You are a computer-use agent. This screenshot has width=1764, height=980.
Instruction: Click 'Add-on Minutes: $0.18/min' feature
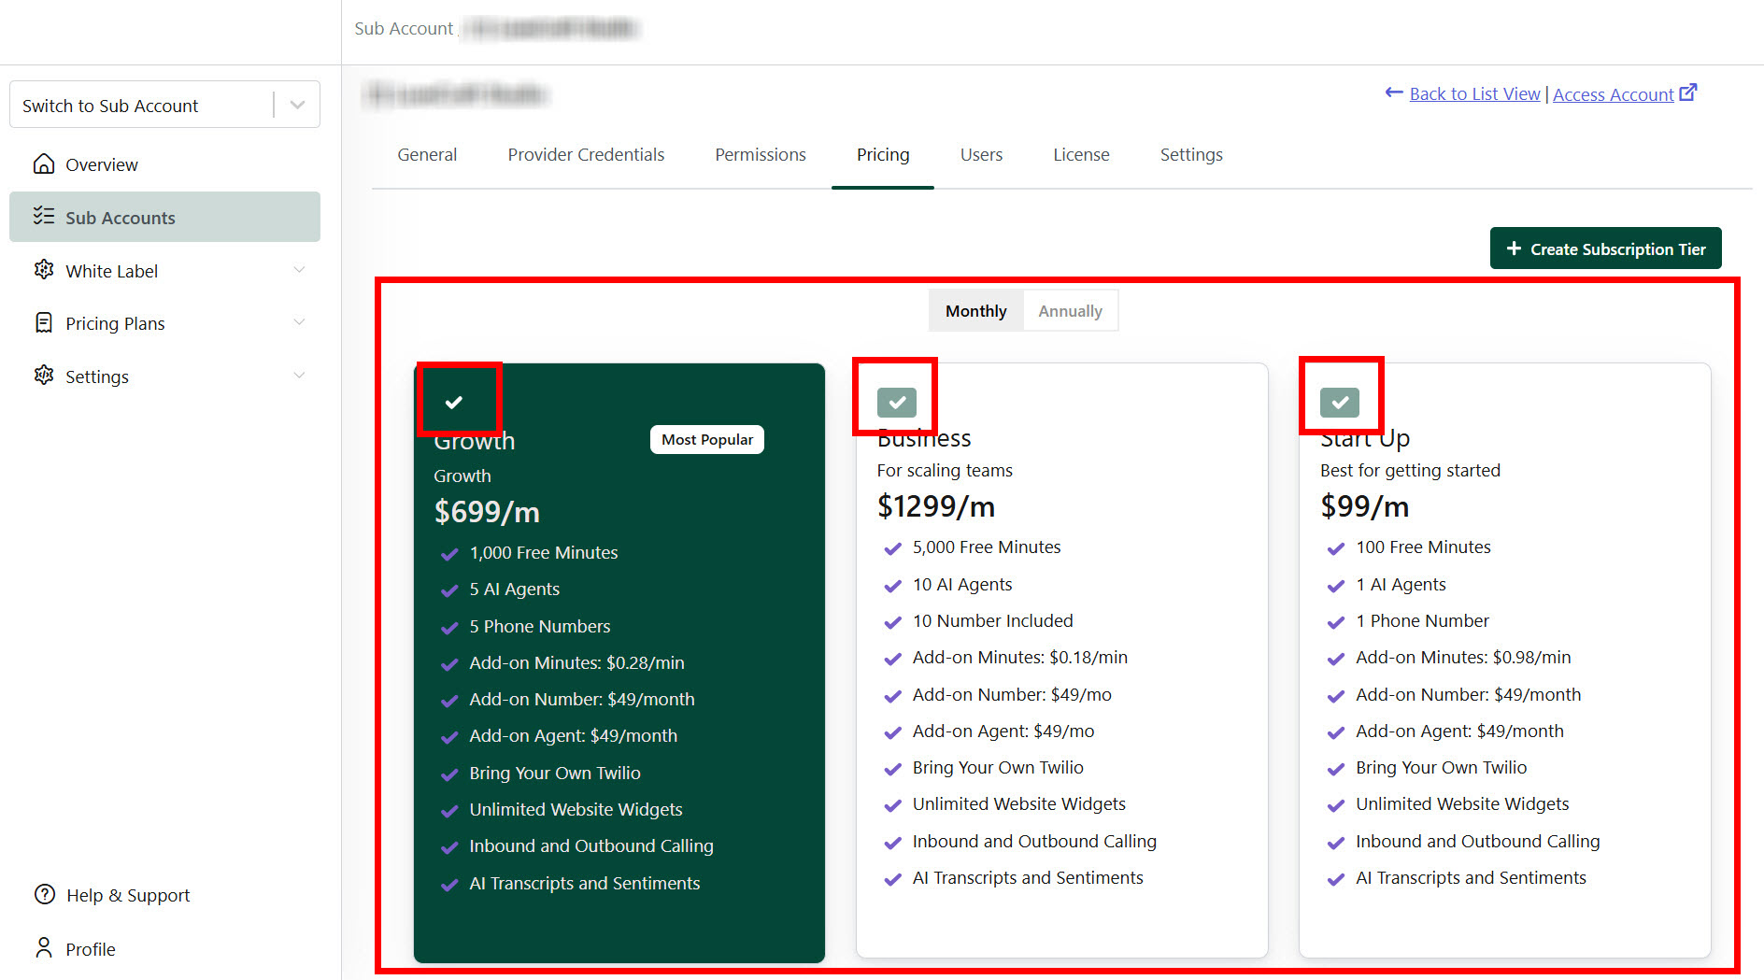pos(1019,658)
